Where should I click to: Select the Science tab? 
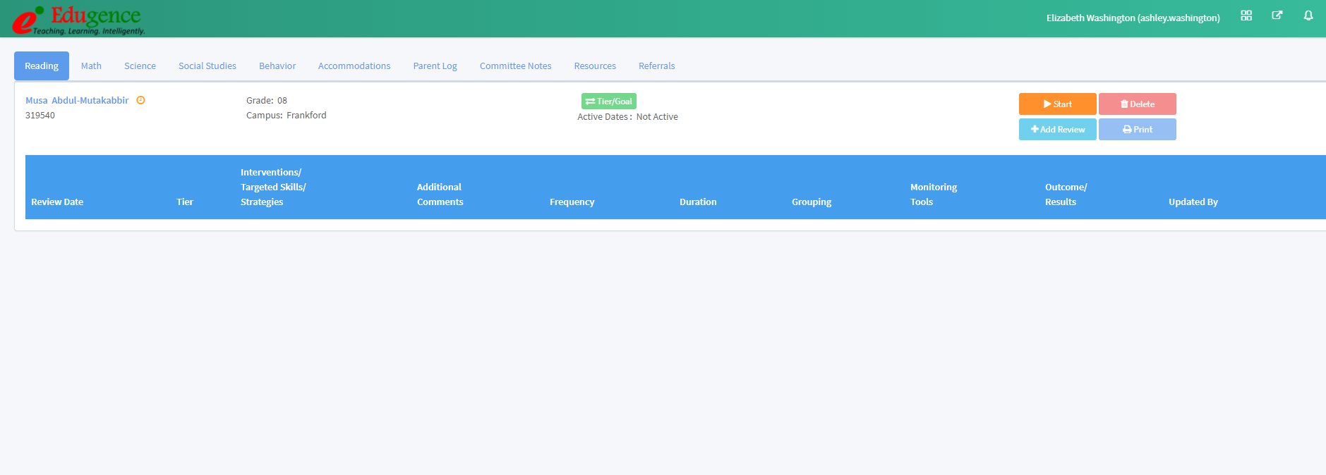(x=140, y=66)
